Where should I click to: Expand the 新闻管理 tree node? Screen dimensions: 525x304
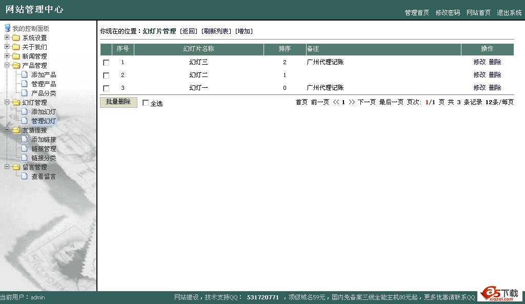(7, 55)
